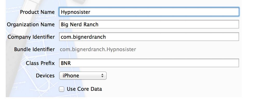Click the Bundle Identifier label
Image resolution: width=253 pixels, height=99 pixels.
pyautogui.click(x=34, y=49)
